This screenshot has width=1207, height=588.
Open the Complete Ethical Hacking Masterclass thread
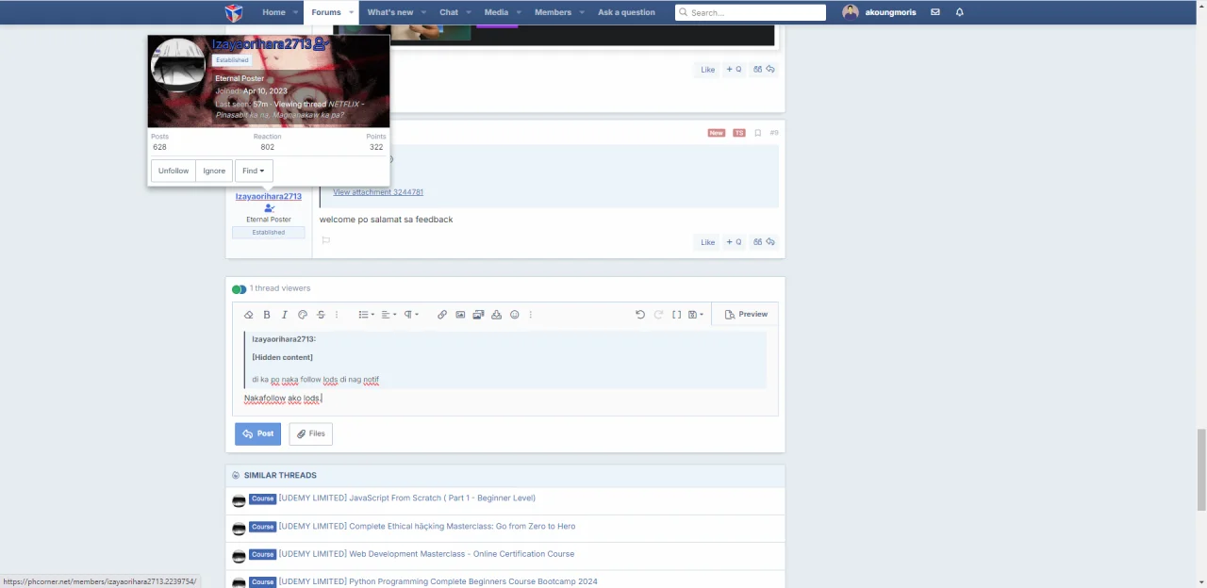(427, 526)
